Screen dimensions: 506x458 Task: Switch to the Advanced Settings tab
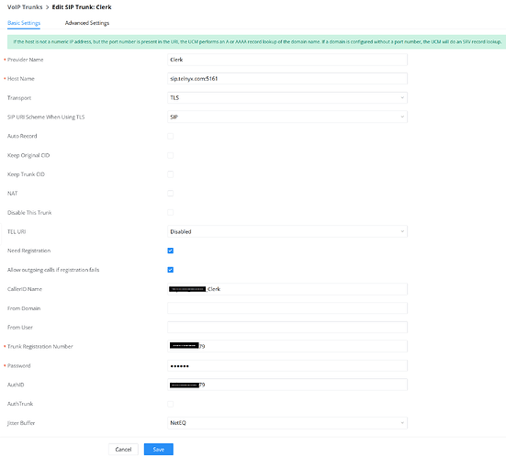pyautogui.click(x=87, y=23)
